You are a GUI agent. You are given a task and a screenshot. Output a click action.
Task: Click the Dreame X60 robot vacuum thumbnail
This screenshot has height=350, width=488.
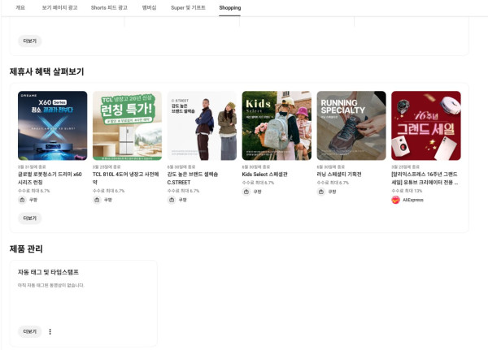pos(52,126)
